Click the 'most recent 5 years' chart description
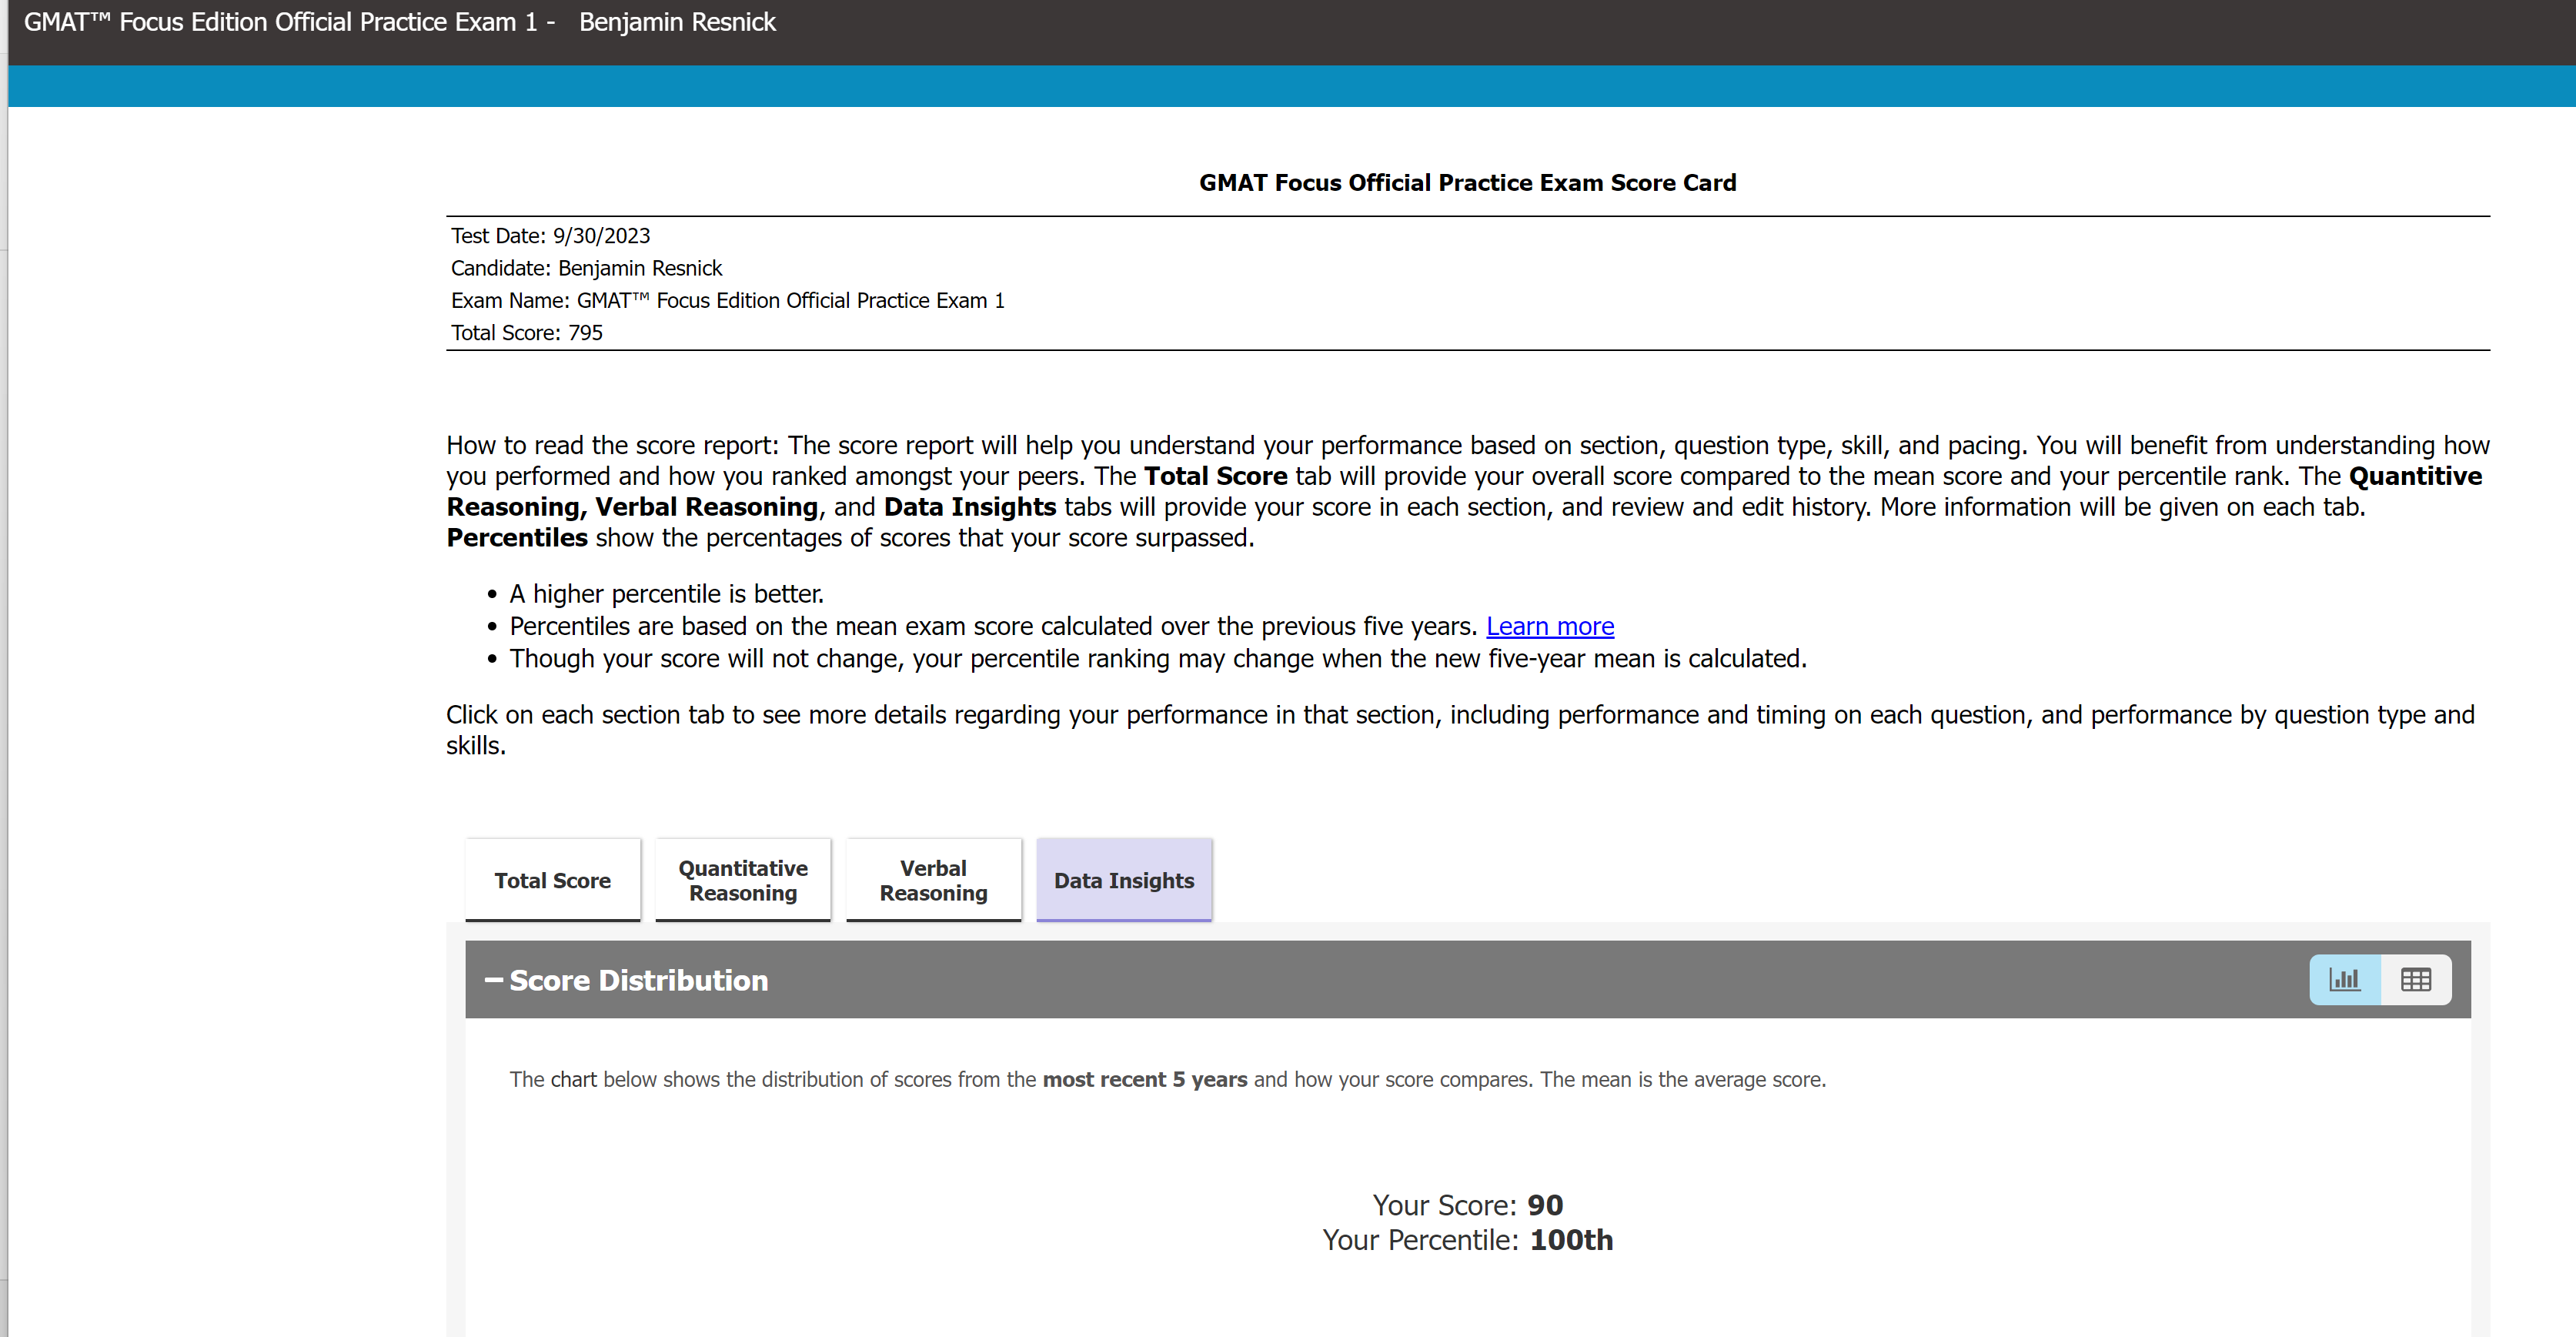The image size is (2576, 1337). [x=1168, y=1080]
